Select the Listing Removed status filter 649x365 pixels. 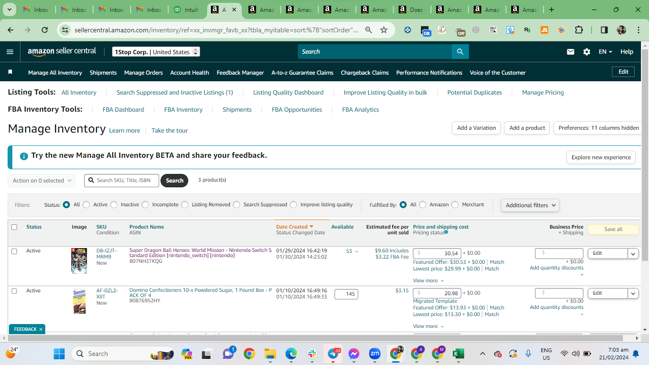coord(185,205)
